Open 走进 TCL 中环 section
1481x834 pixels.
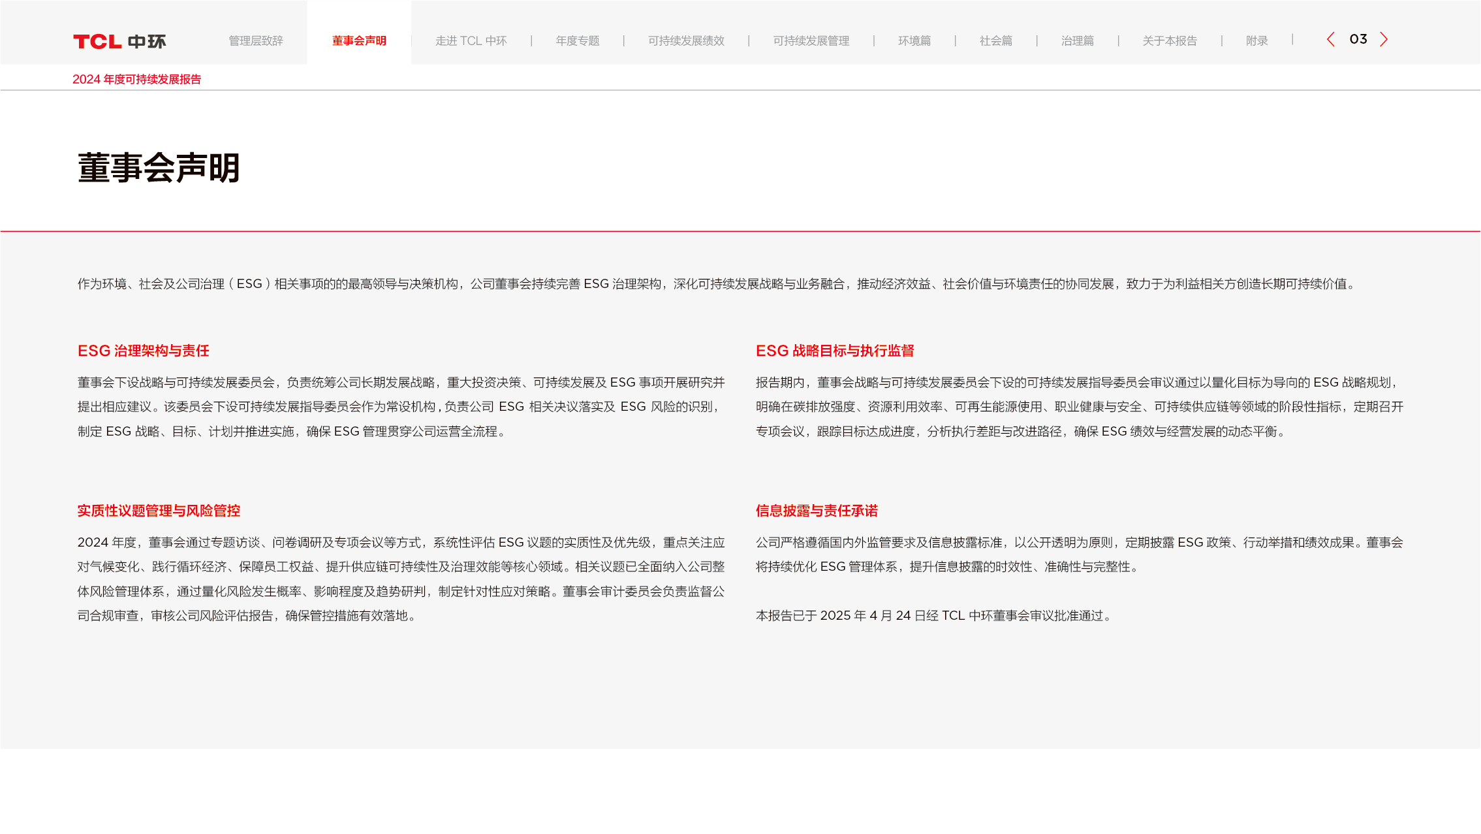tap(471, 41)
